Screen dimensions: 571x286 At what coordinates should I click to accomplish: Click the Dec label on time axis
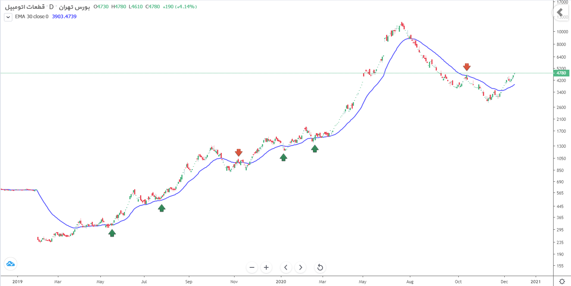click(x=504, y=282)
